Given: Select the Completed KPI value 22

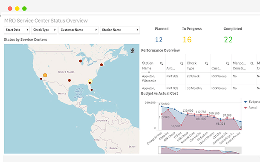Looking at the screenshot, I should [x=228, y=40].
